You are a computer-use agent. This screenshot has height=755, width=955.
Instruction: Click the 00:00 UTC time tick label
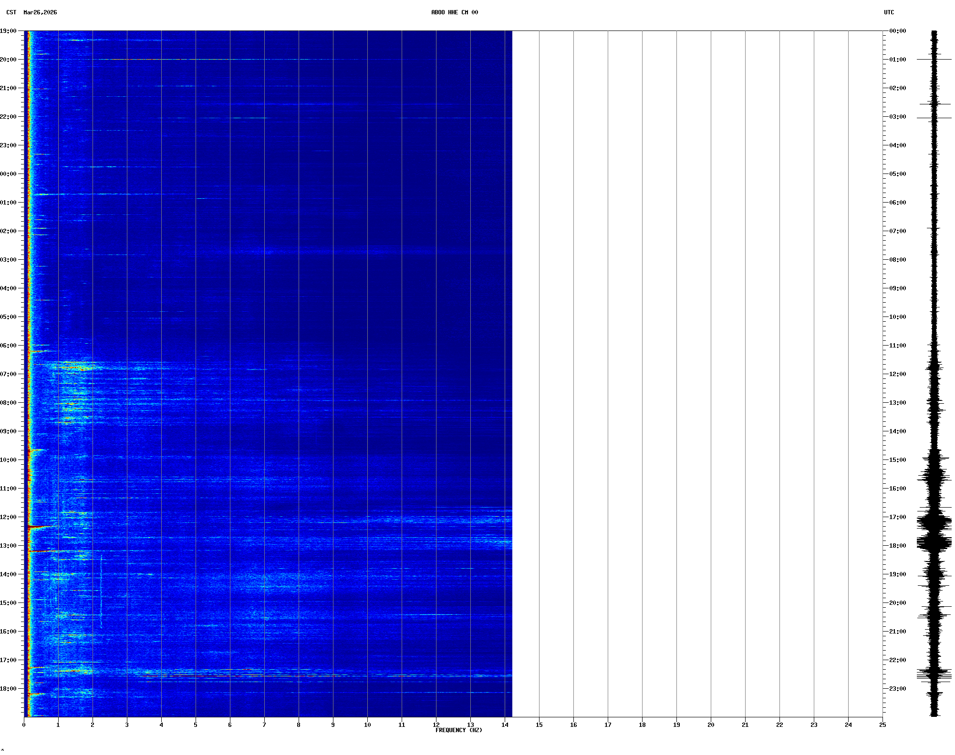coord(897,31)
